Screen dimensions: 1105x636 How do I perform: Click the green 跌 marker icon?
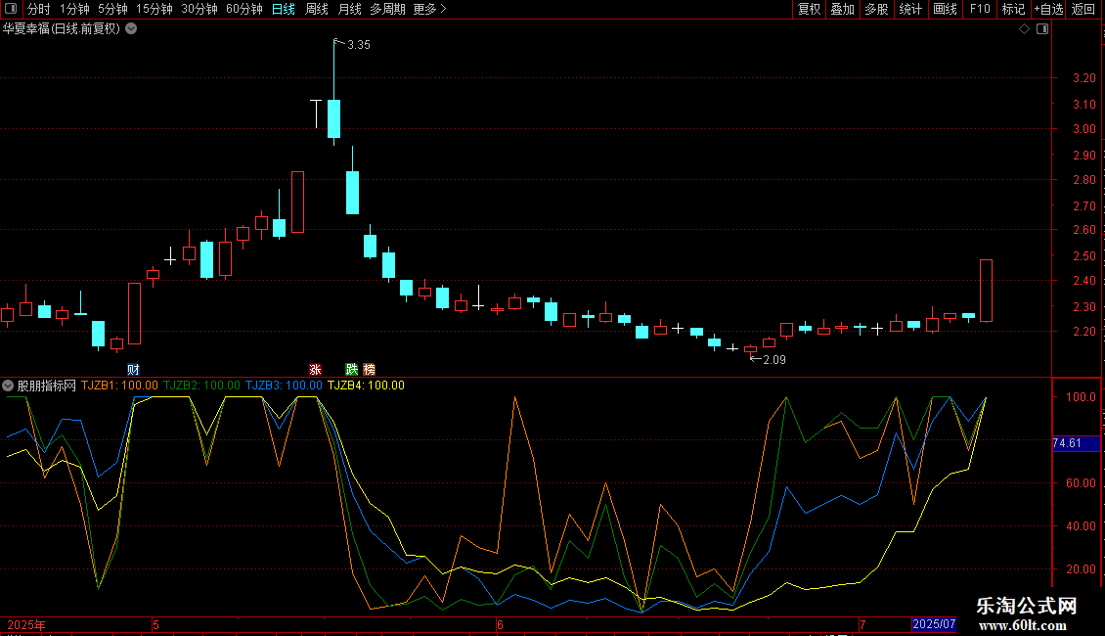pyautogui.click(x=352, y=370)
